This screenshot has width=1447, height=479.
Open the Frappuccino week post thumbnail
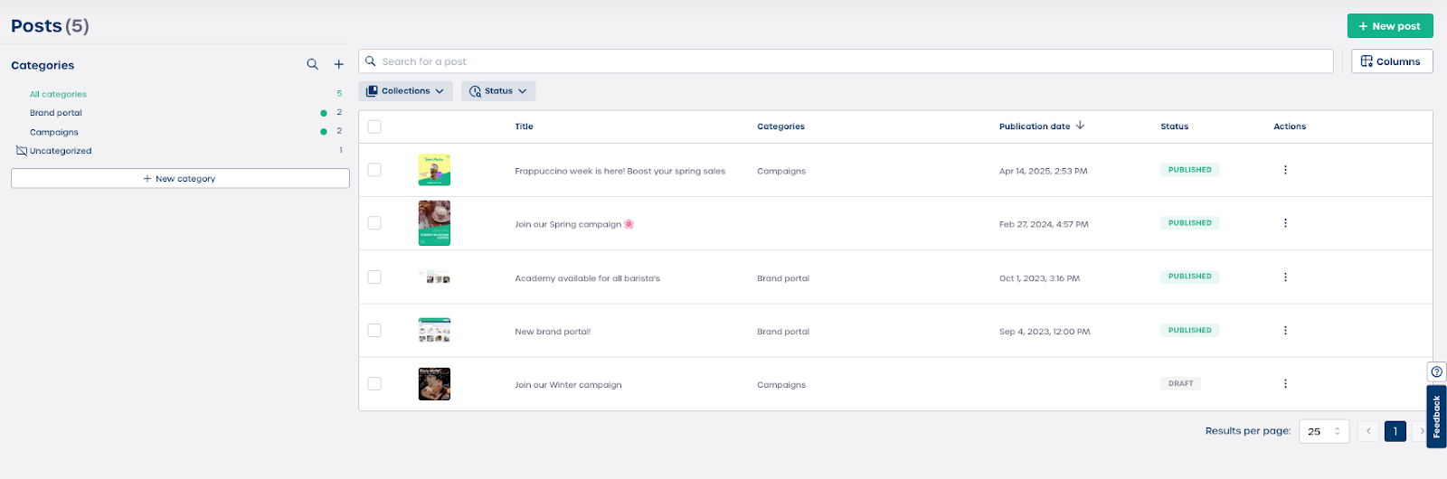(434, 170)
